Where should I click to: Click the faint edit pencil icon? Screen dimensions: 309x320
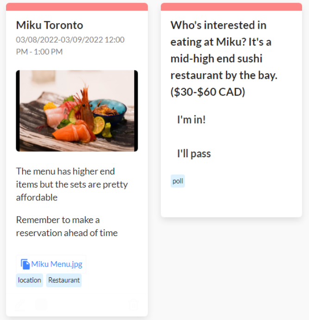coord(20,305)
